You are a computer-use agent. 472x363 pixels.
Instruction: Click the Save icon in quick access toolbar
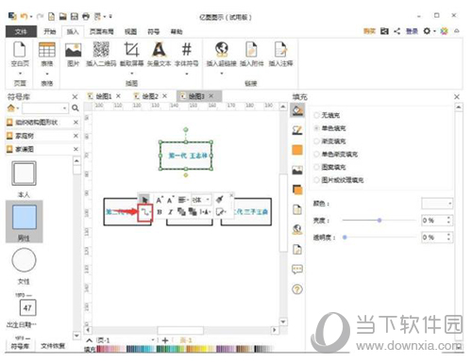(x=74, y=16)
